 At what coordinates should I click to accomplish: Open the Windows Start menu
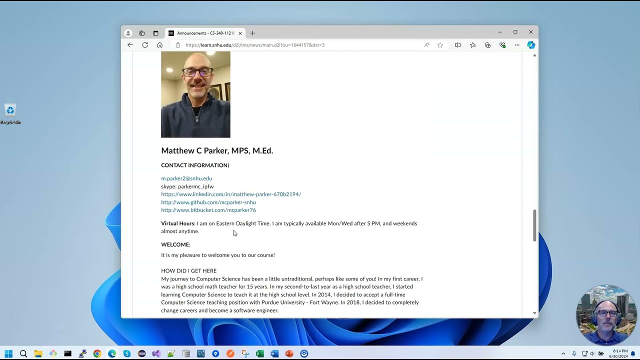(8, 353)
